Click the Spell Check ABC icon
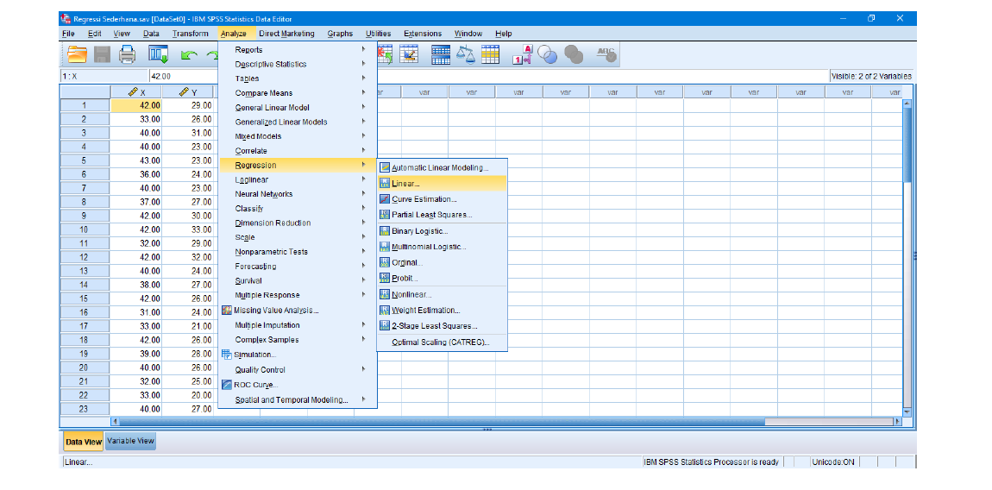Viewport: 992px width, 490px height. point(606,55)
